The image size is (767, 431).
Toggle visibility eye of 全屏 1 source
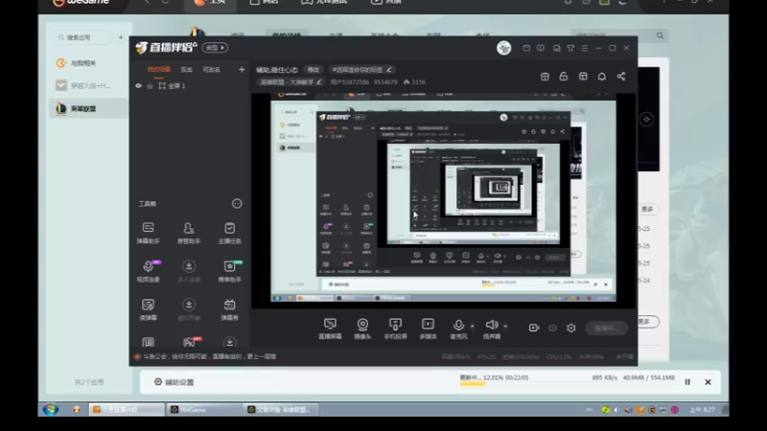(x=138, y=86)
